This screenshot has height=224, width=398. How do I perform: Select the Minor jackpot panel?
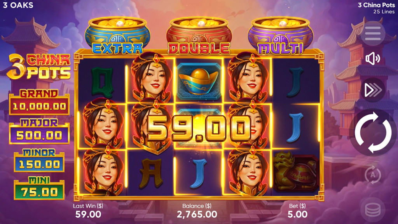click(39, 161)
